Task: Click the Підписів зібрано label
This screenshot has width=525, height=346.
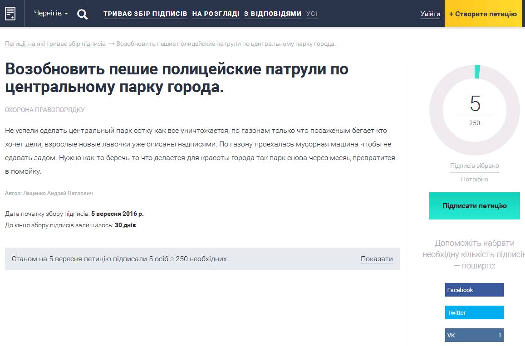Action: coord(475,166)
